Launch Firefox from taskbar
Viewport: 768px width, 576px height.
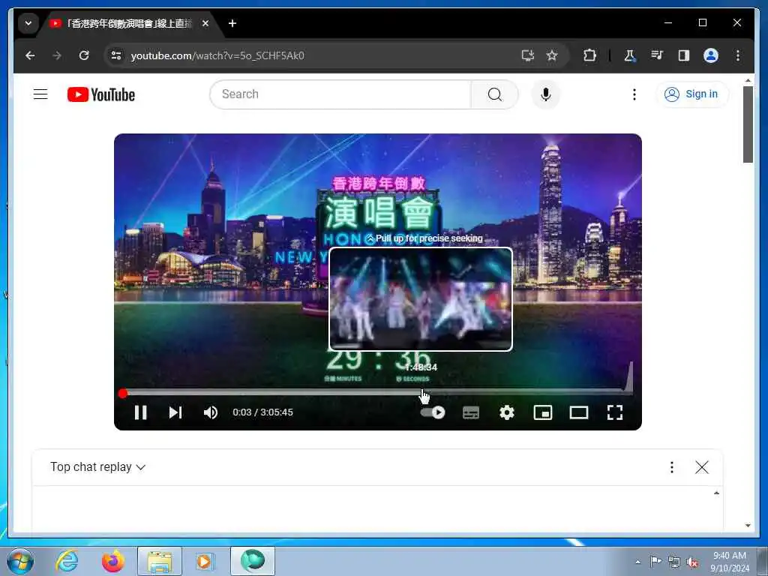(112, 561)
